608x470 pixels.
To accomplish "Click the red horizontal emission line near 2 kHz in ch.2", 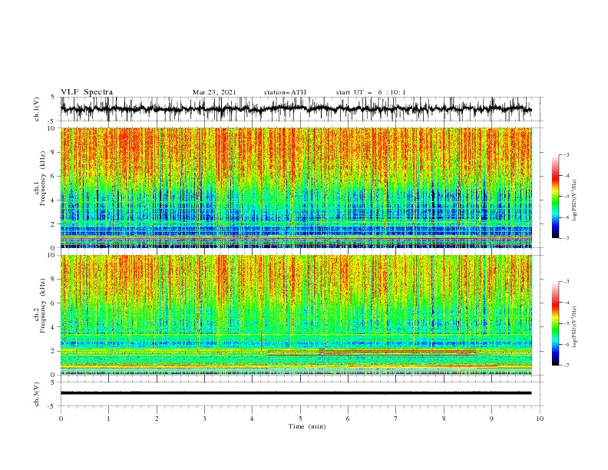I will click(398, 351).
